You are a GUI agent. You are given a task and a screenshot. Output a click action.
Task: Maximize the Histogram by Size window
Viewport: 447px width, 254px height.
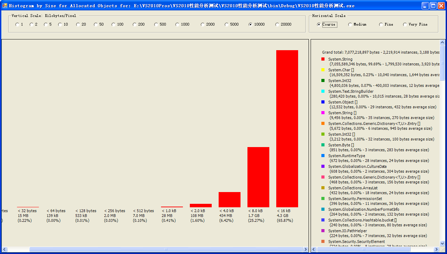[433, 6]
